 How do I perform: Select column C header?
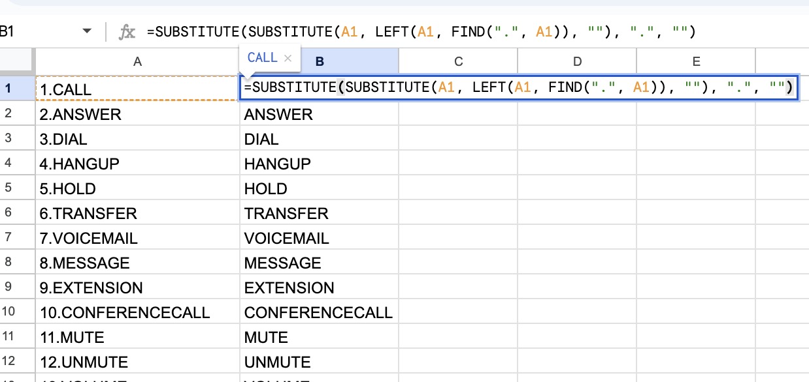click(x=458, y=61)
